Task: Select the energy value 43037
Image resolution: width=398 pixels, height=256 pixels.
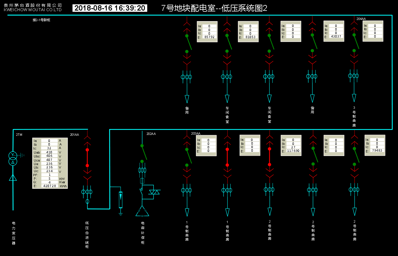Action: click(x=336, y=36)
